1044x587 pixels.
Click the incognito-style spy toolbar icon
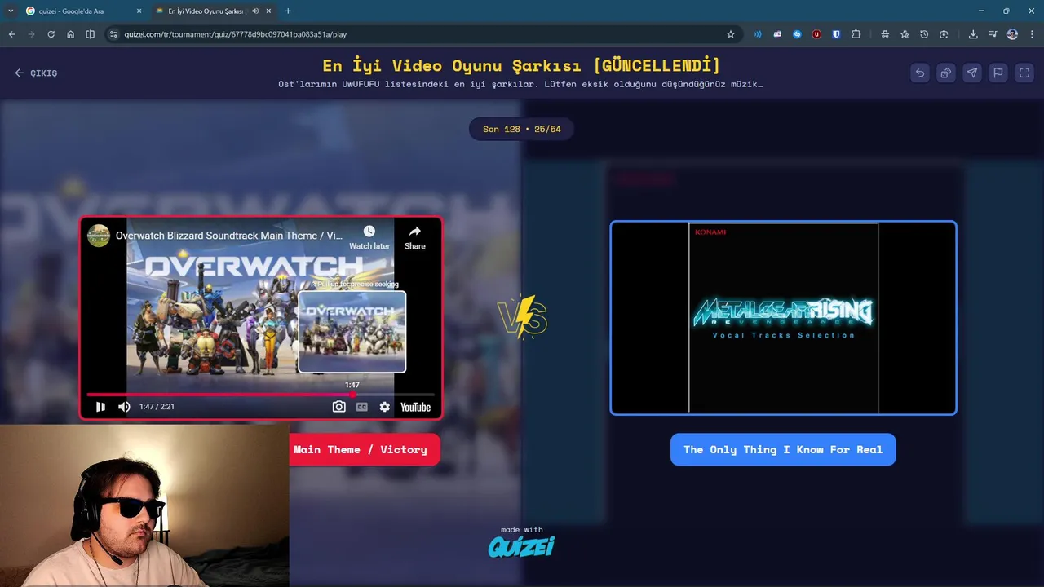(885, 34)
